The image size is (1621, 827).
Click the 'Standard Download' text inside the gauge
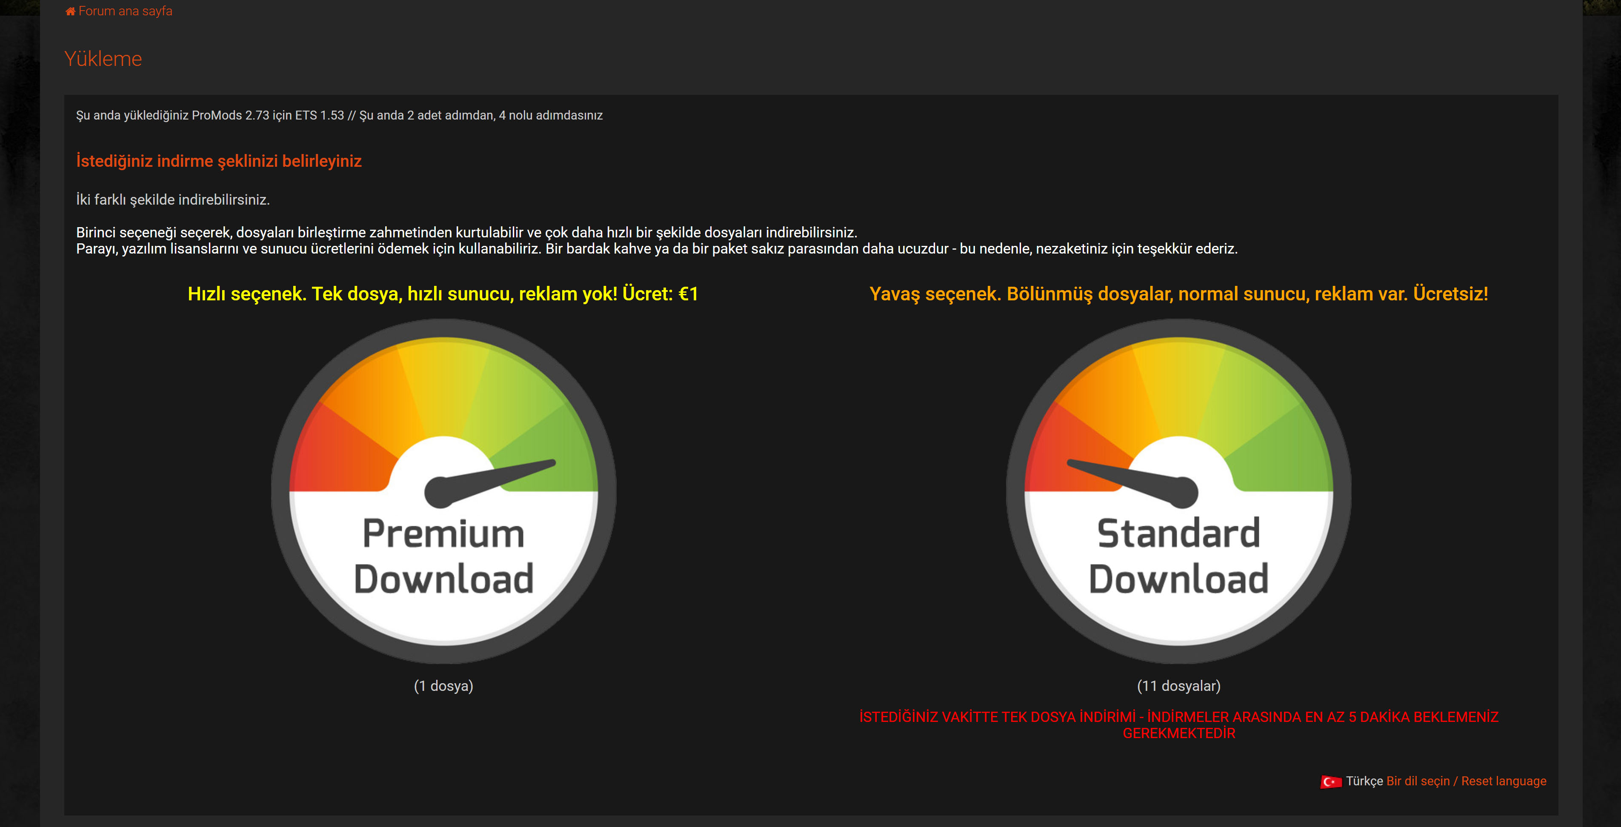coord(1179,556)
